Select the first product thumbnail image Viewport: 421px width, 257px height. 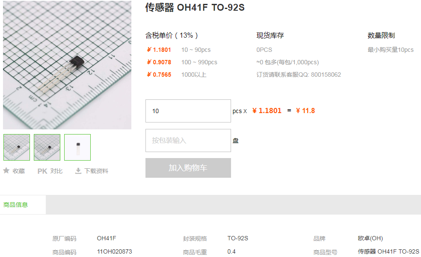coord(17,147)
